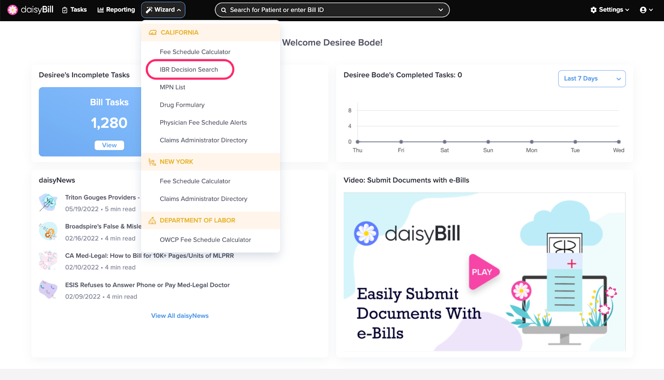Open View All daisyNews link

point(180,316)
